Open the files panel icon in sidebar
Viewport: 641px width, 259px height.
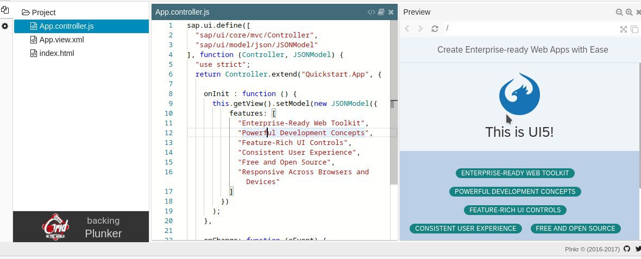[x=5, y=9]
